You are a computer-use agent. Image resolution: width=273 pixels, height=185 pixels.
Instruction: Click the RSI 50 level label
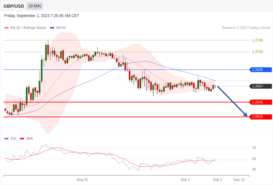pyautogui.click(x=254, y=159)
